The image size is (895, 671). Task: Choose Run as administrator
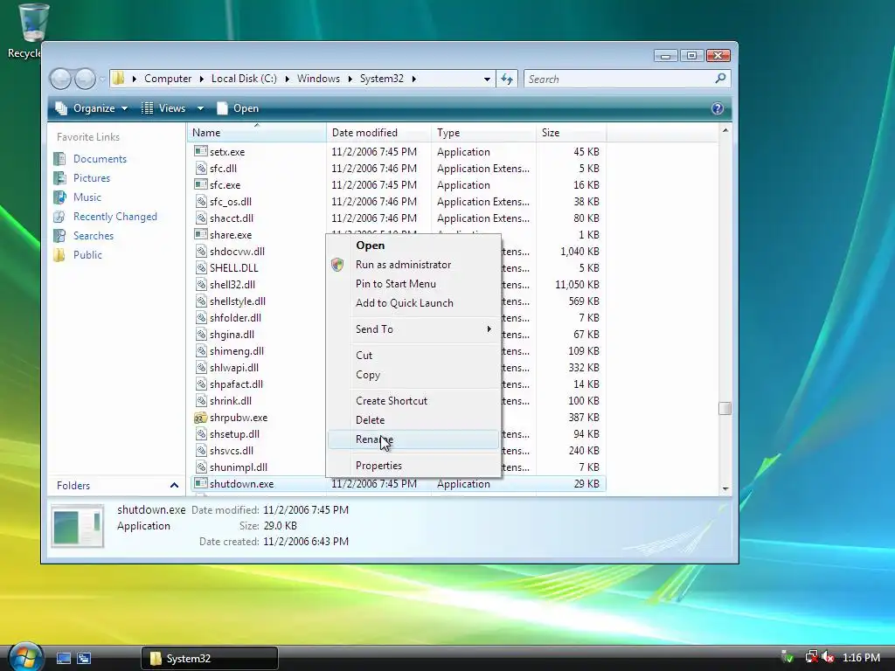[413, 265]
